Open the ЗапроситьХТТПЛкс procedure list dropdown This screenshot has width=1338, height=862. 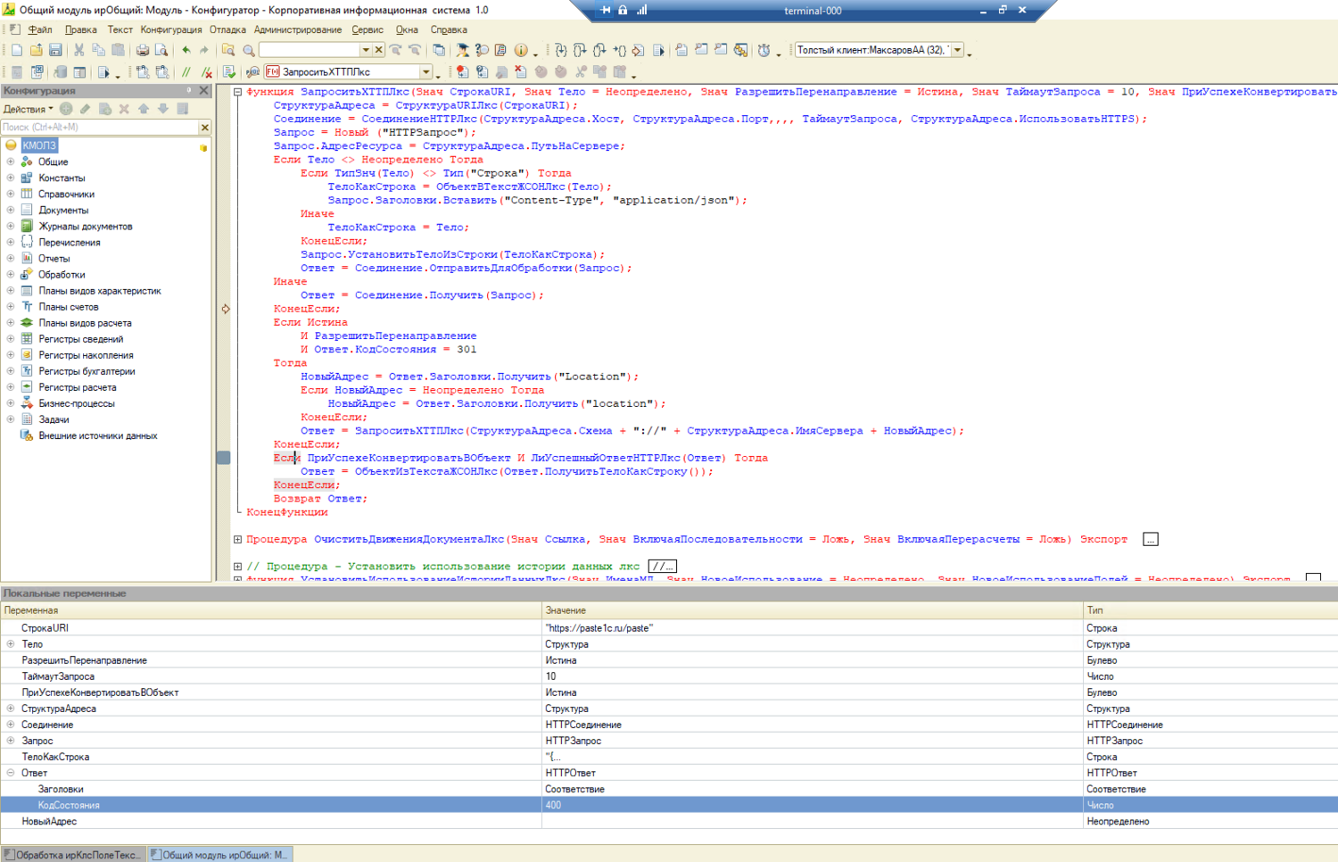pos(426,72)
